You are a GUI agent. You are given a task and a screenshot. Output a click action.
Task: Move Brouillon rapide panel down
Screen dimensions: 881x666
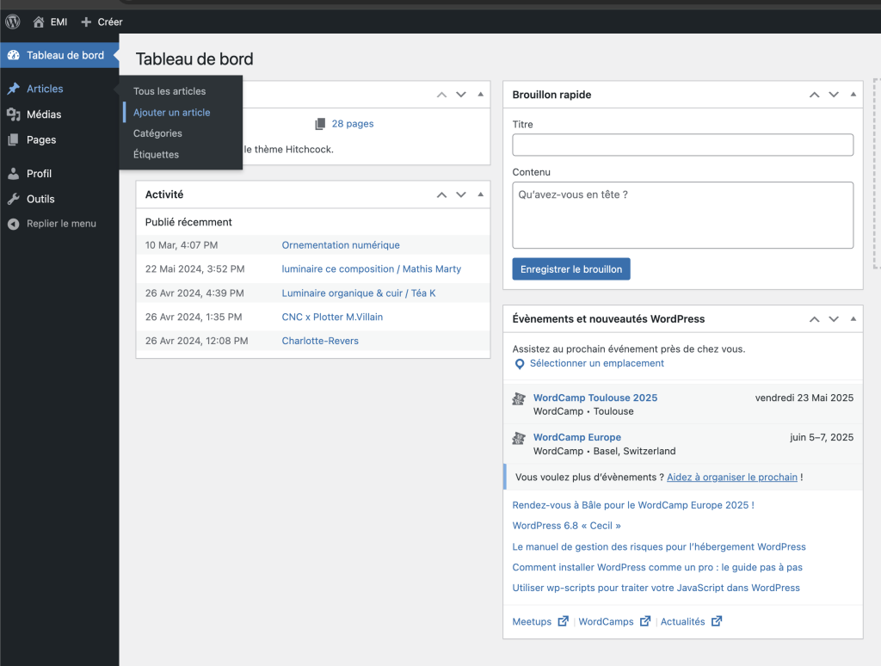click(x=834, y=95)
